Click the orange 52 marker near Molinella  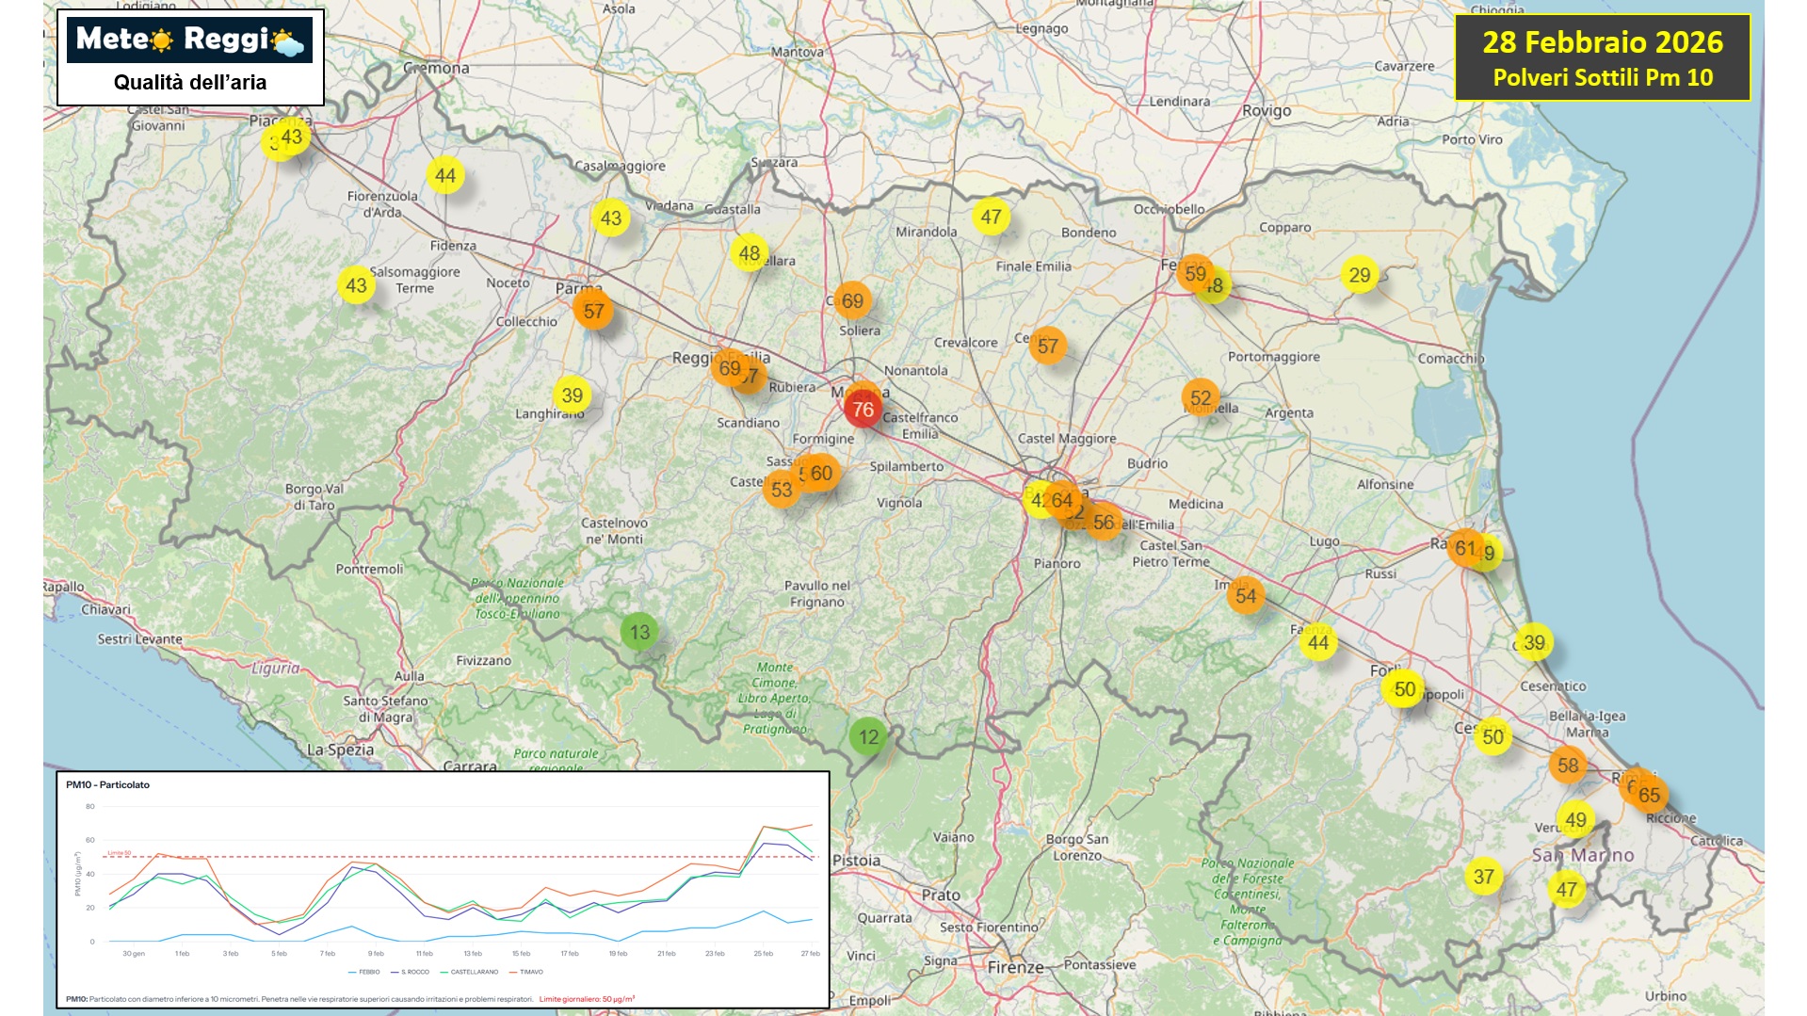pos(1200,397)
